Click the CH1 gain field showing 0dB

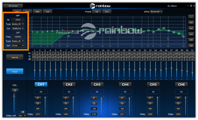(38, 109)
